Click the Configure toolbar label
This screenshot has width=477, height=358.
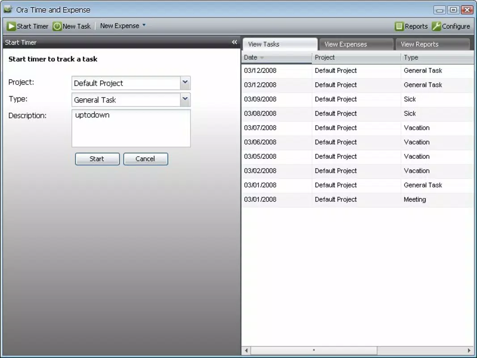click(x=456, y=26)
